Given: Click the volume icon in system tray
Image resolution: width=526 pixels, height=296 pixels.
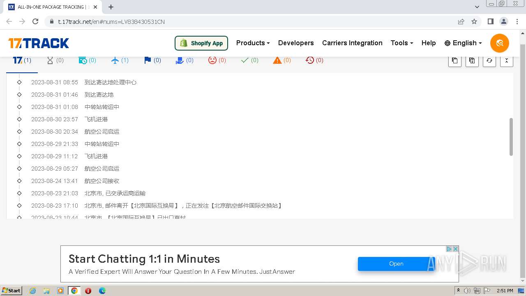Looking at the screenshot, I should pos(467,291).
